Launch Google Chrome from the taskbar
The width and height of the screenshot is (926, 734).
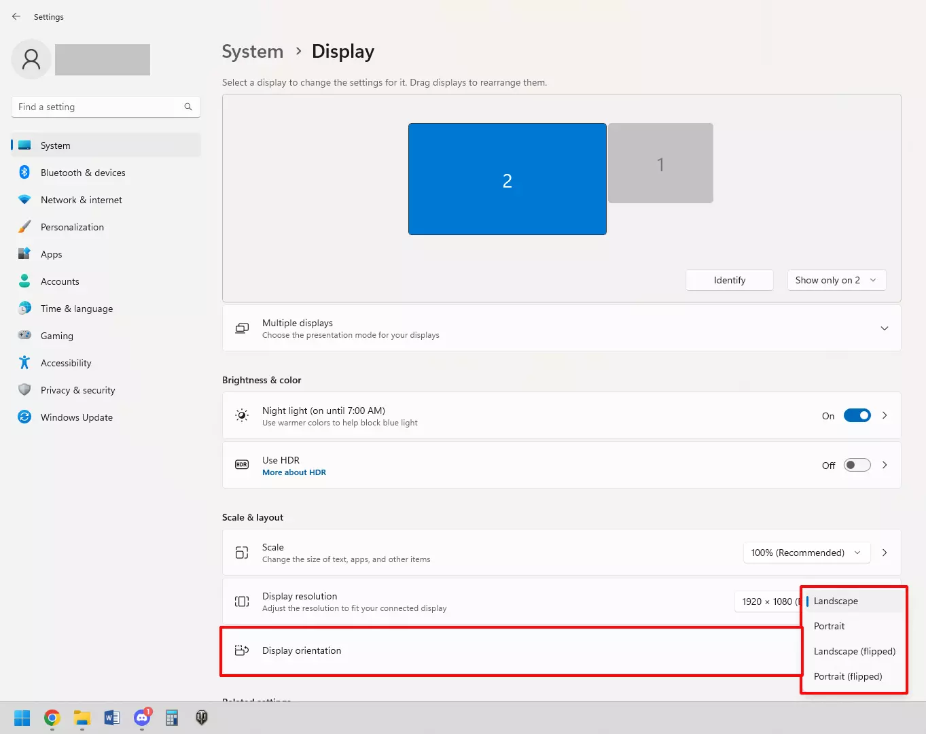click(x=52, y=718)
